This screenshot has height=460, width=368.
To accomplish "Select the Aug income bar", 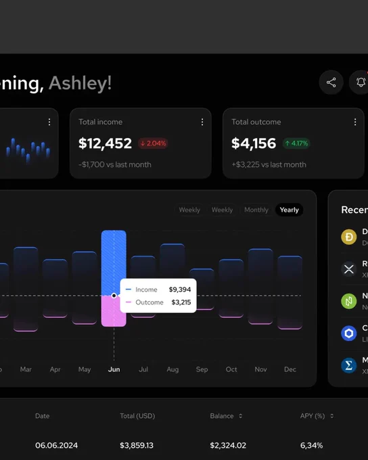I will pos(172,261).
